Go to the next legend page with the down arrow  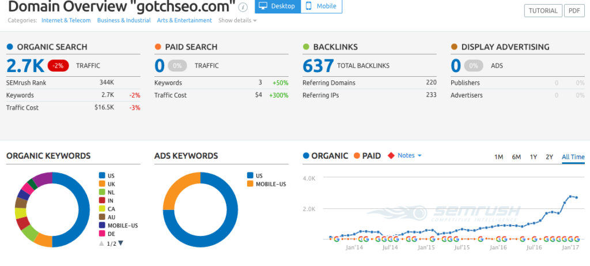(x=120, y=243)
